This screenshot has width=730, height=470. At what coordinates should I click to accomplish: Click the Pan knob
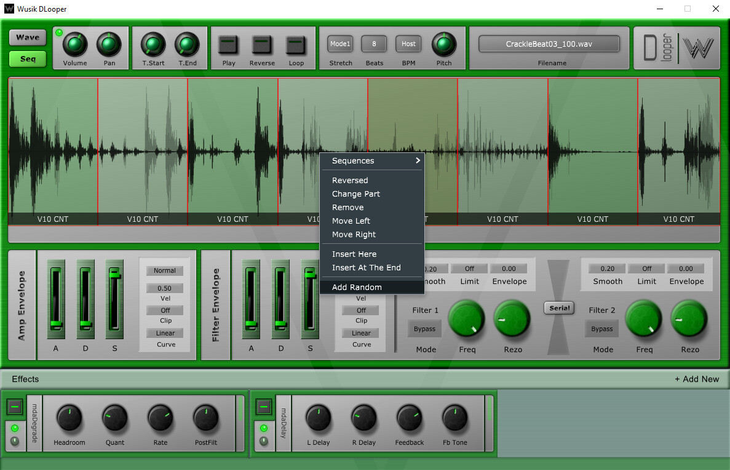tap(109, 45)
